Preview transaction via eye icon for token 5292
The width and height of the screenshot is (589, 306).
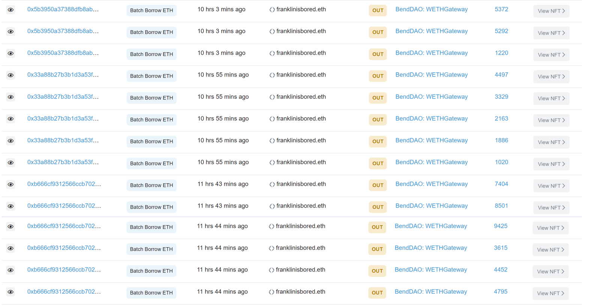[x=10, y=32]
